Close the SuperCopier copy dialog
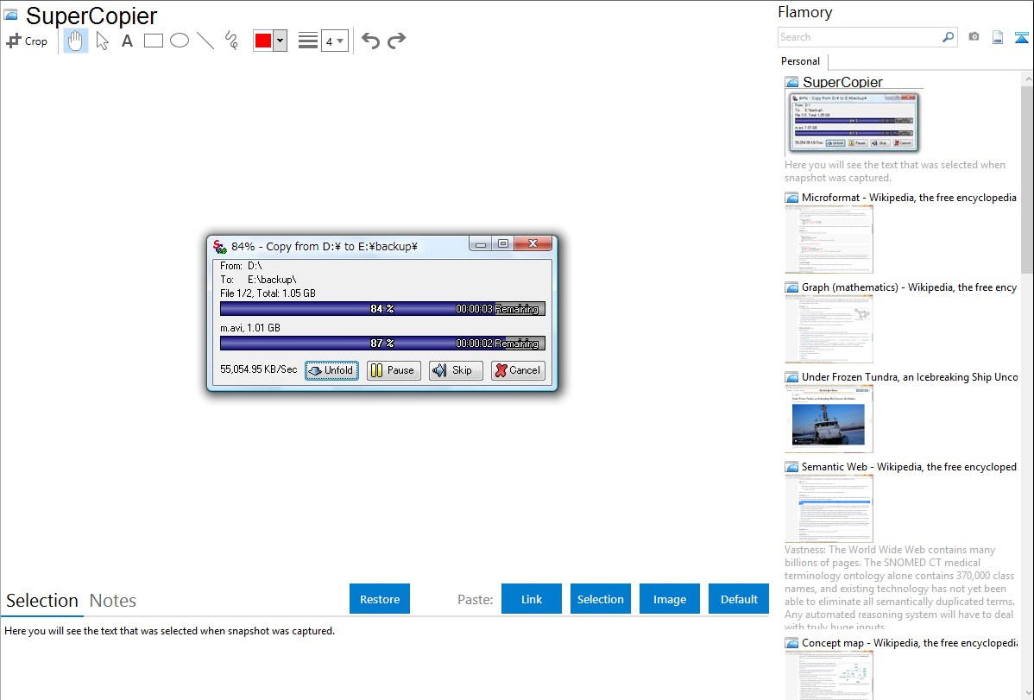The width and height of the screenshot is (1034, 700). click(533, 244)
